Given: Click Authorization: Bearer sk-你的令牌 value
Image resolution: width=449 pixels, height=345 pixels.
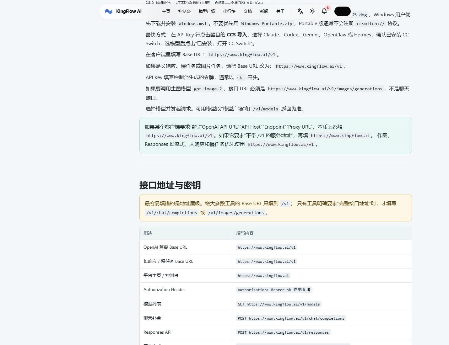Looking at the screenshot, I should click(x=274, y=290).
